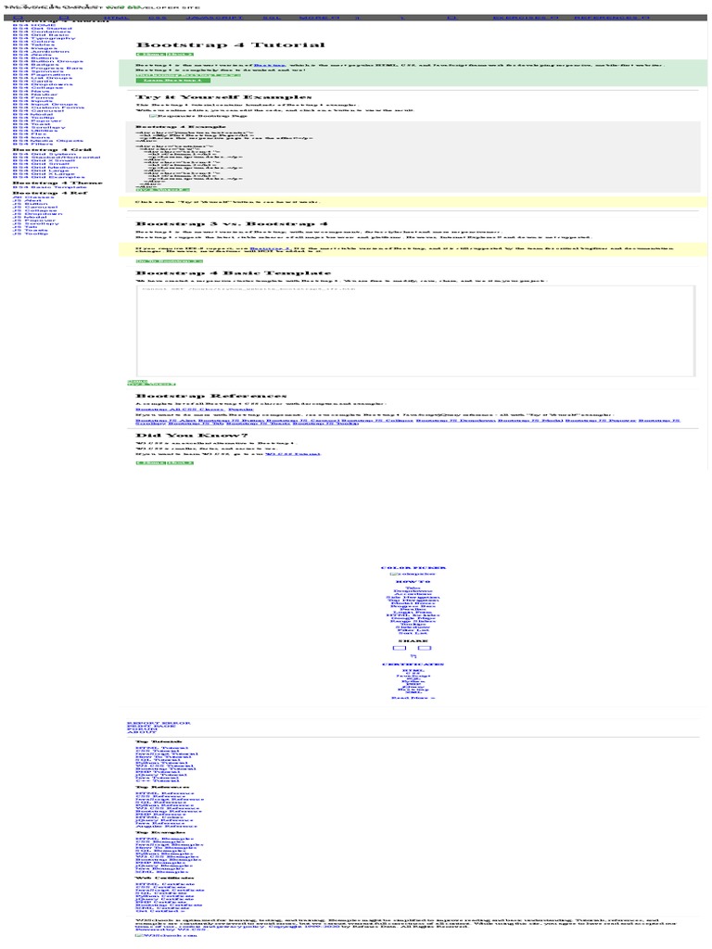712x949 pixels.
Task: Select BS4 Basic Template in the sidebar
Action: (x=50, y=187)
